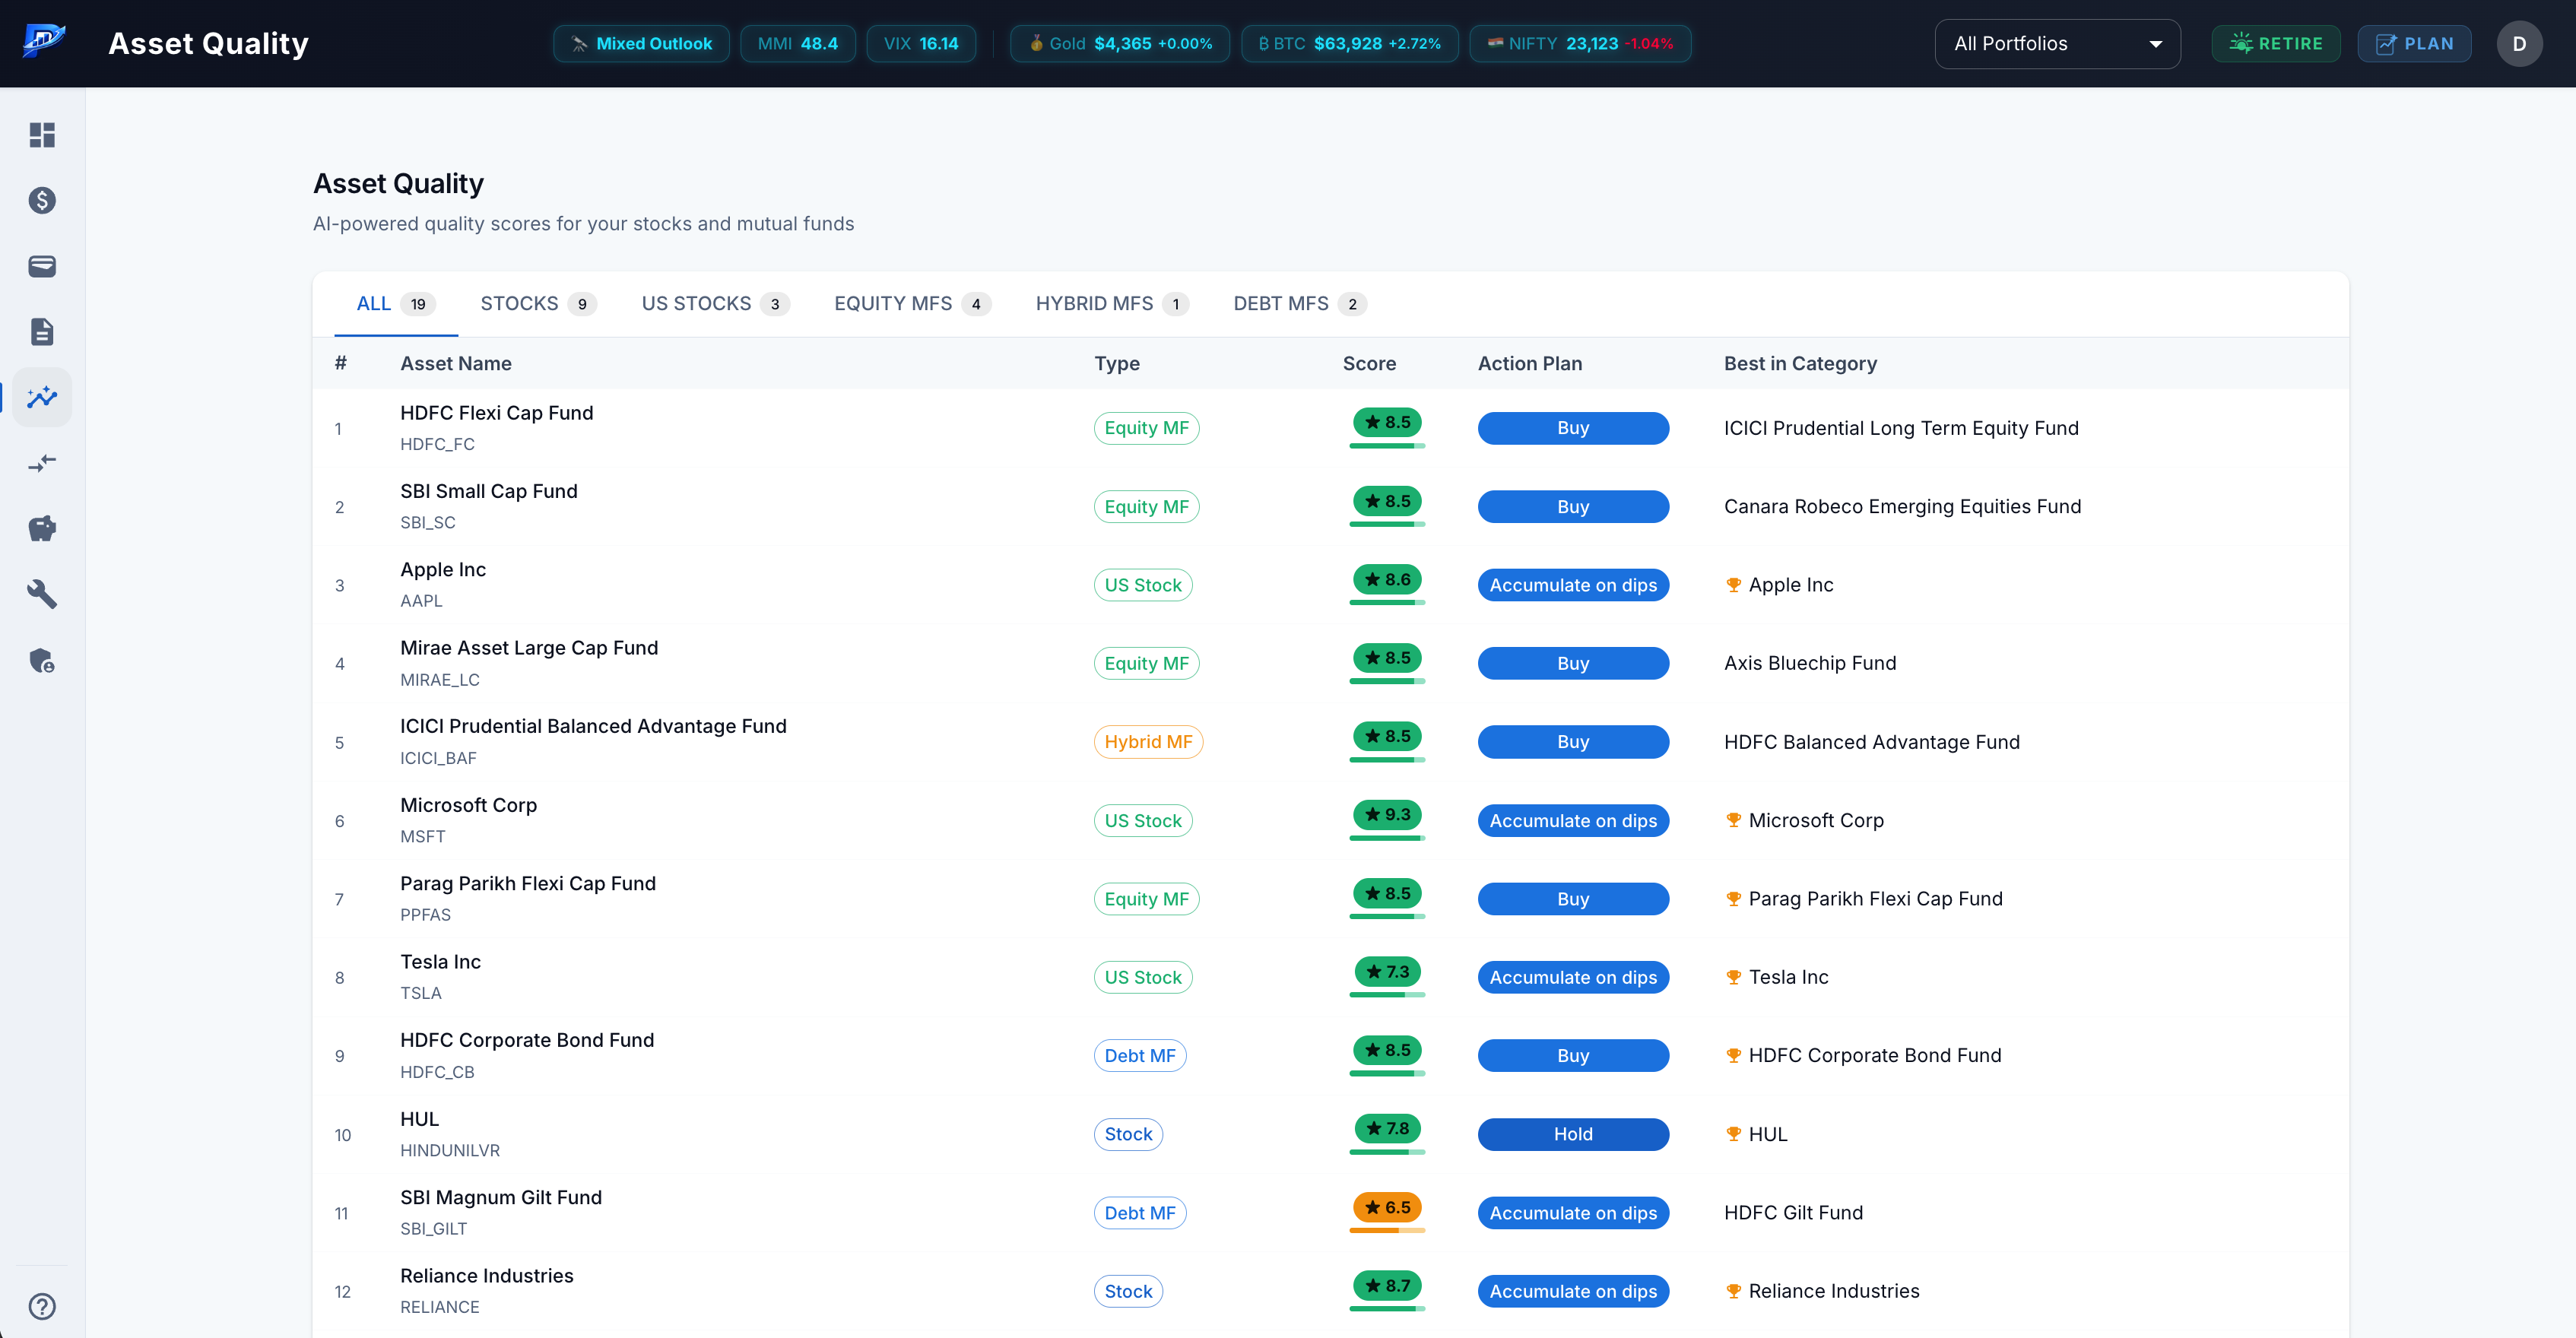This screenshot has height=1338, width=2576.
Task: Click the Gold price ticker chip
Action: pyautogui.click(x=1119, y=43)
